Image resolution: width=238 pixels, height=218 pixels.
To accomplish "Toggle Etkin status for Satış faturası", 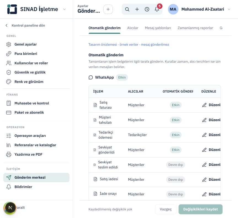I will 176,105.
